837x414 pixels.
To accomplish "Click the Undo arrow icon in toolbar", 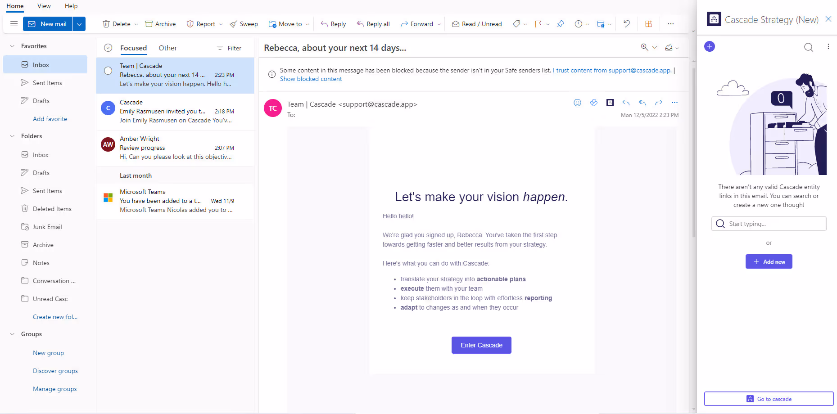I will pos(627,24).
